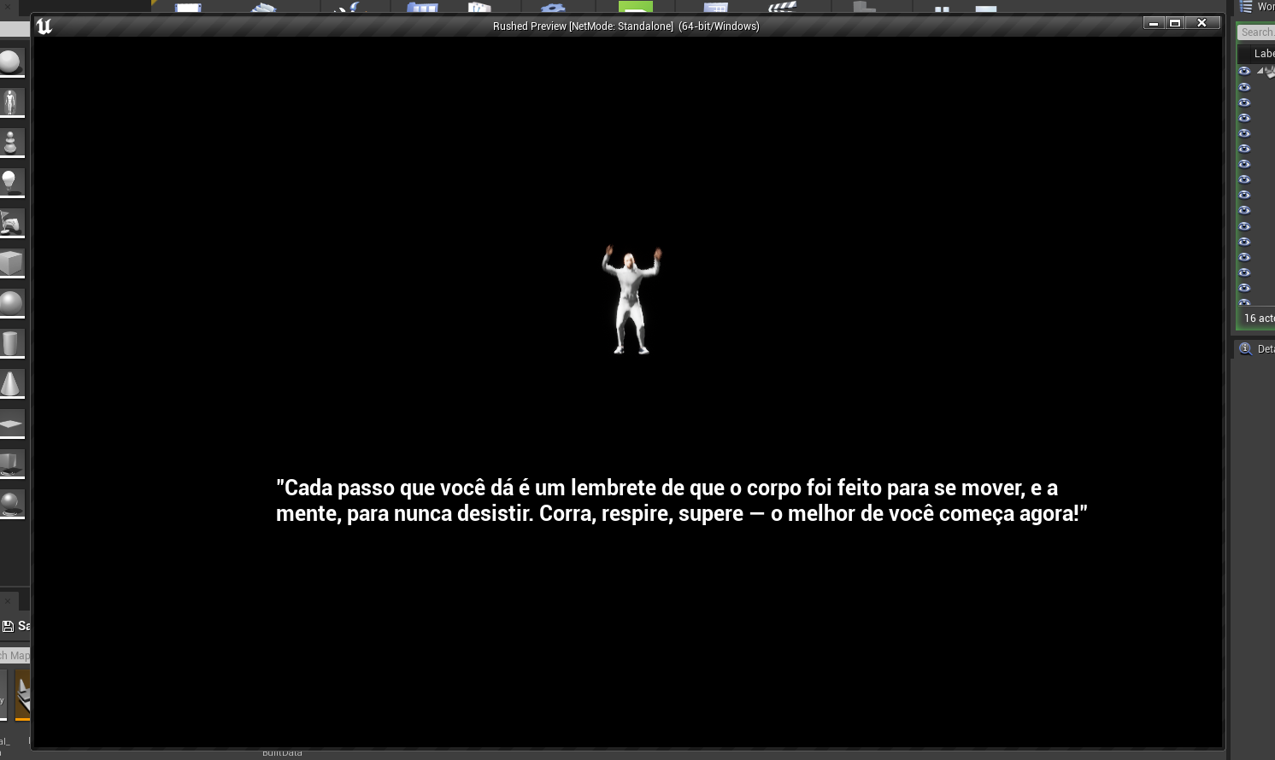Toggle the topmost eye icon in World Outliner

[x=1244, y=72]
